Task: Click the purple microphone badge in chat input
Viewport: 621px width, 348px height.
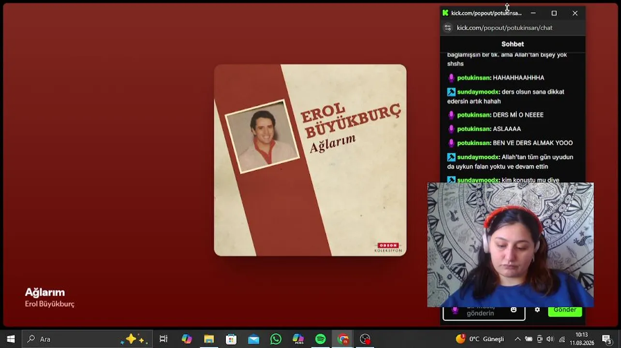Action: tap(455, 310)
